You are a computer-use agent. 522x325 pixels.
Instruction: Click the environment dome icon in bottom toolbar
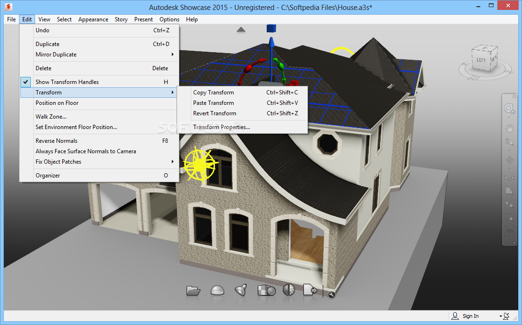217,290
